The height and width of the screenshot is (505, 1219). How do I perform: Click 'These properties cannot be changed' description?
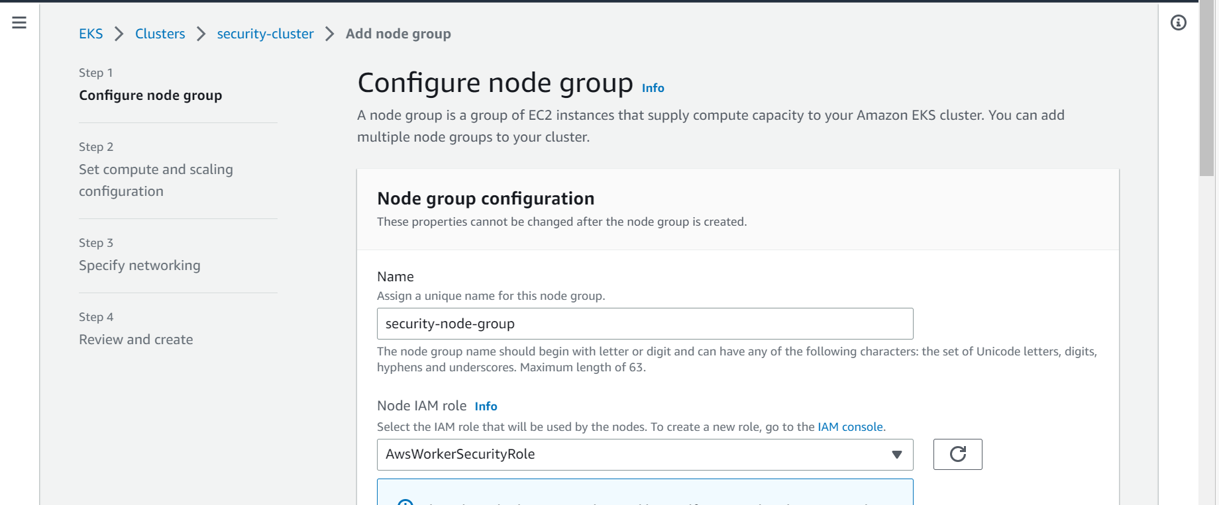[562, 222]
